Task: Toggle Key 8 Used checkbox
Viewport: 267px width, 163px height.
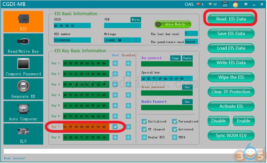Action: (115, 137)
